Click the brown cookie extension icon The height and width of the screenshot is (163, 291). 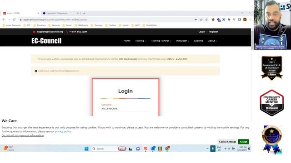[213, 19]
